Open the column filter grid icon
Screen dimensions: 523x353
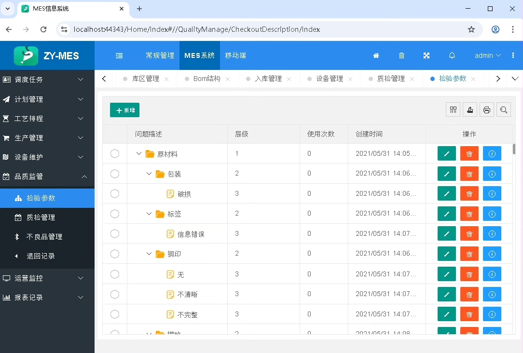pos(453,110)
